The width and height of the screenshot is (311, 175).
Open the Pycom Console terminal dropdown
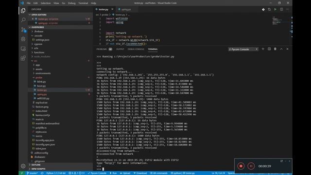click(x=243, y=49)
